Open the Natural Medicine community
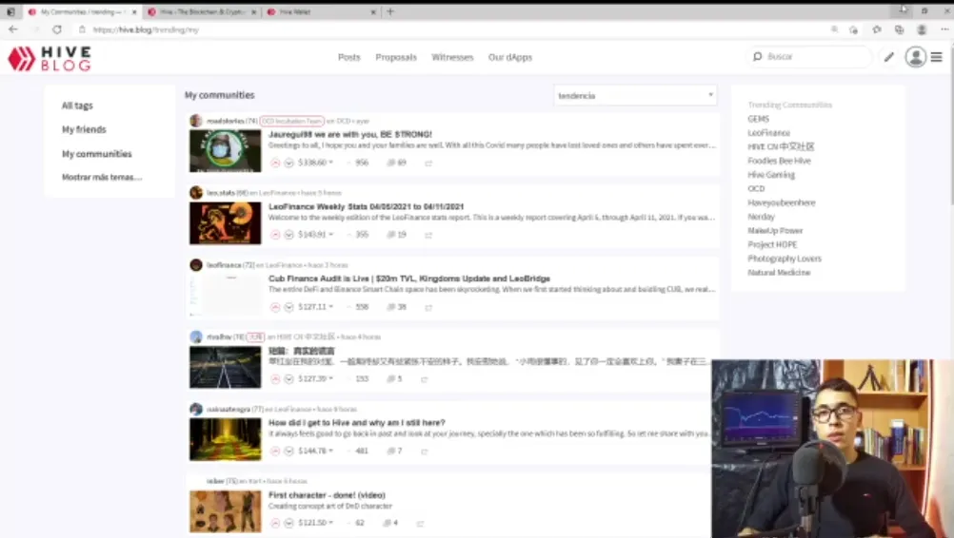Viewport: 954px width, 538px height. coord(779,273)
